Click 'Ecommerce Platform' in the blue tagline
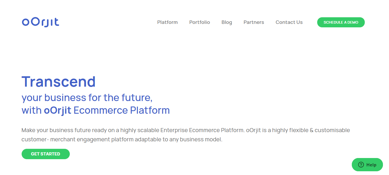 click(x=121, y=111)
